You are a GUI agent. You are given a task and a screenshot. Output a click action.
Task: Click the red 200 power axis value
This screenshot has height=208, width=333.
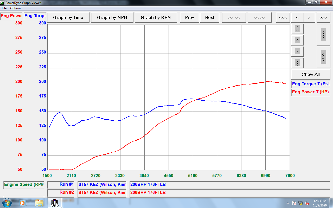[19, 82]
